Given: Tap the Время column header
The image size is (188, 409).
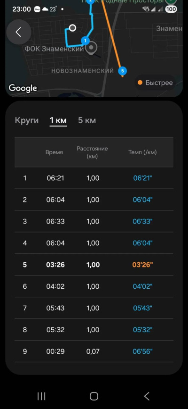Looking at the screenshot, I should pos(54,152).
